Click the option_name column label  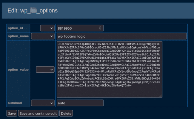pyautogui.click(x=18, y=36)
